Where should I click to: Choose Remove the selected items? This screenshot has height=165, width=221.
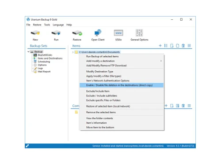(x=122, y=112)
